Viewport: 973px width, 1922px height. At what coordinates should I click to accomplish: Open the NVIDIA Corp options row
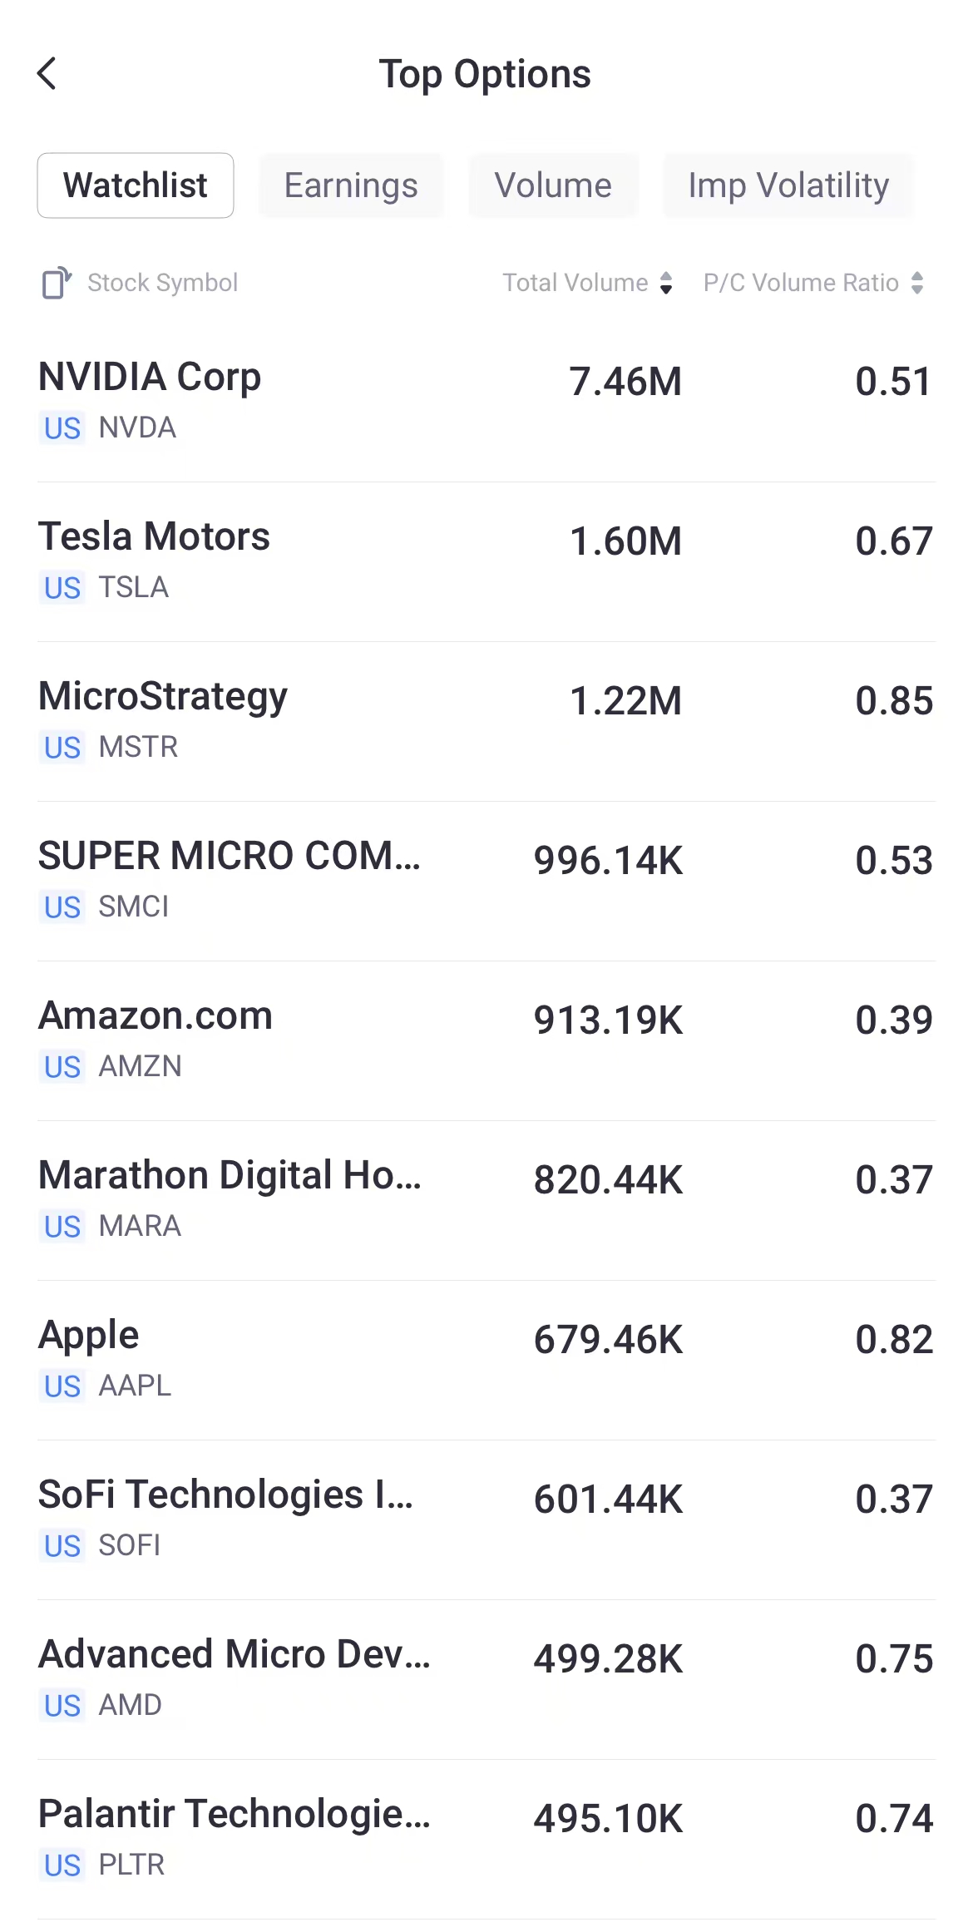pos(486,401)
